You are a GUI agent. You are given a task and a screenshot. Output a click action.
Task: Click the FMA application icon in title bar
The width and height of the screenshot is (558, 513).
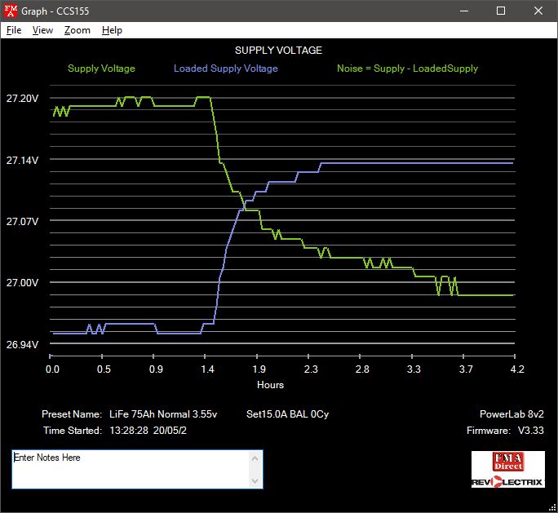tap(11, 11)
